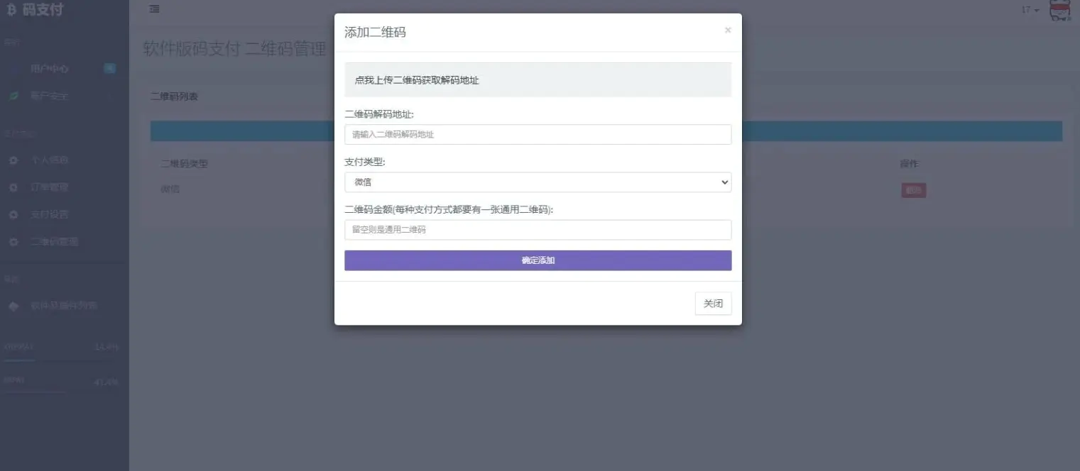Screen dimensions: 1080x471
Task: Click the red delete button in 操作 column
Action: pyautogui.click(x=914, y=190)
